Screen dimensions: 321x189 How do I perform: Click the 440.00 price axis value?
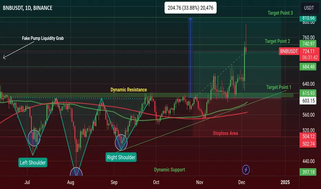coord(309,161)
